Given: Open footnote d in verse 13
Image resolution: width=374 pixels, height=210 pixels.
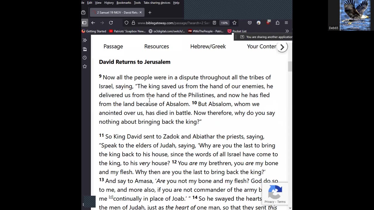Looking at the screenshot, I should (x=111, y=197).
